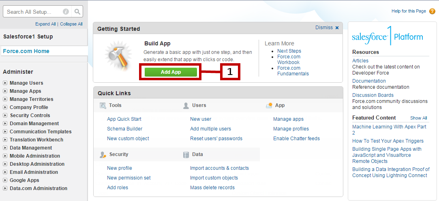This screenshot has height=201, width=439.
Task: Open Help for this Page link
Action: [x=409, y=11]
